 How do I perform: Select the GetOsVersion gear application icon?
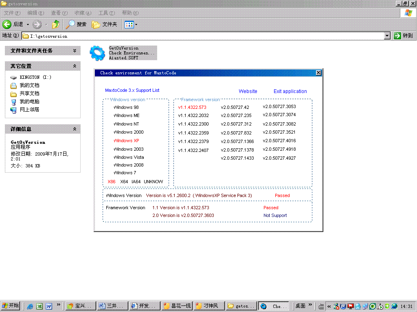pos(97,53)
